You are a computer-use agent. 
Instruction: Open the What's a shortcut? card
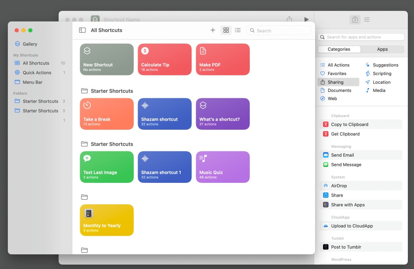tap(223, 114)
